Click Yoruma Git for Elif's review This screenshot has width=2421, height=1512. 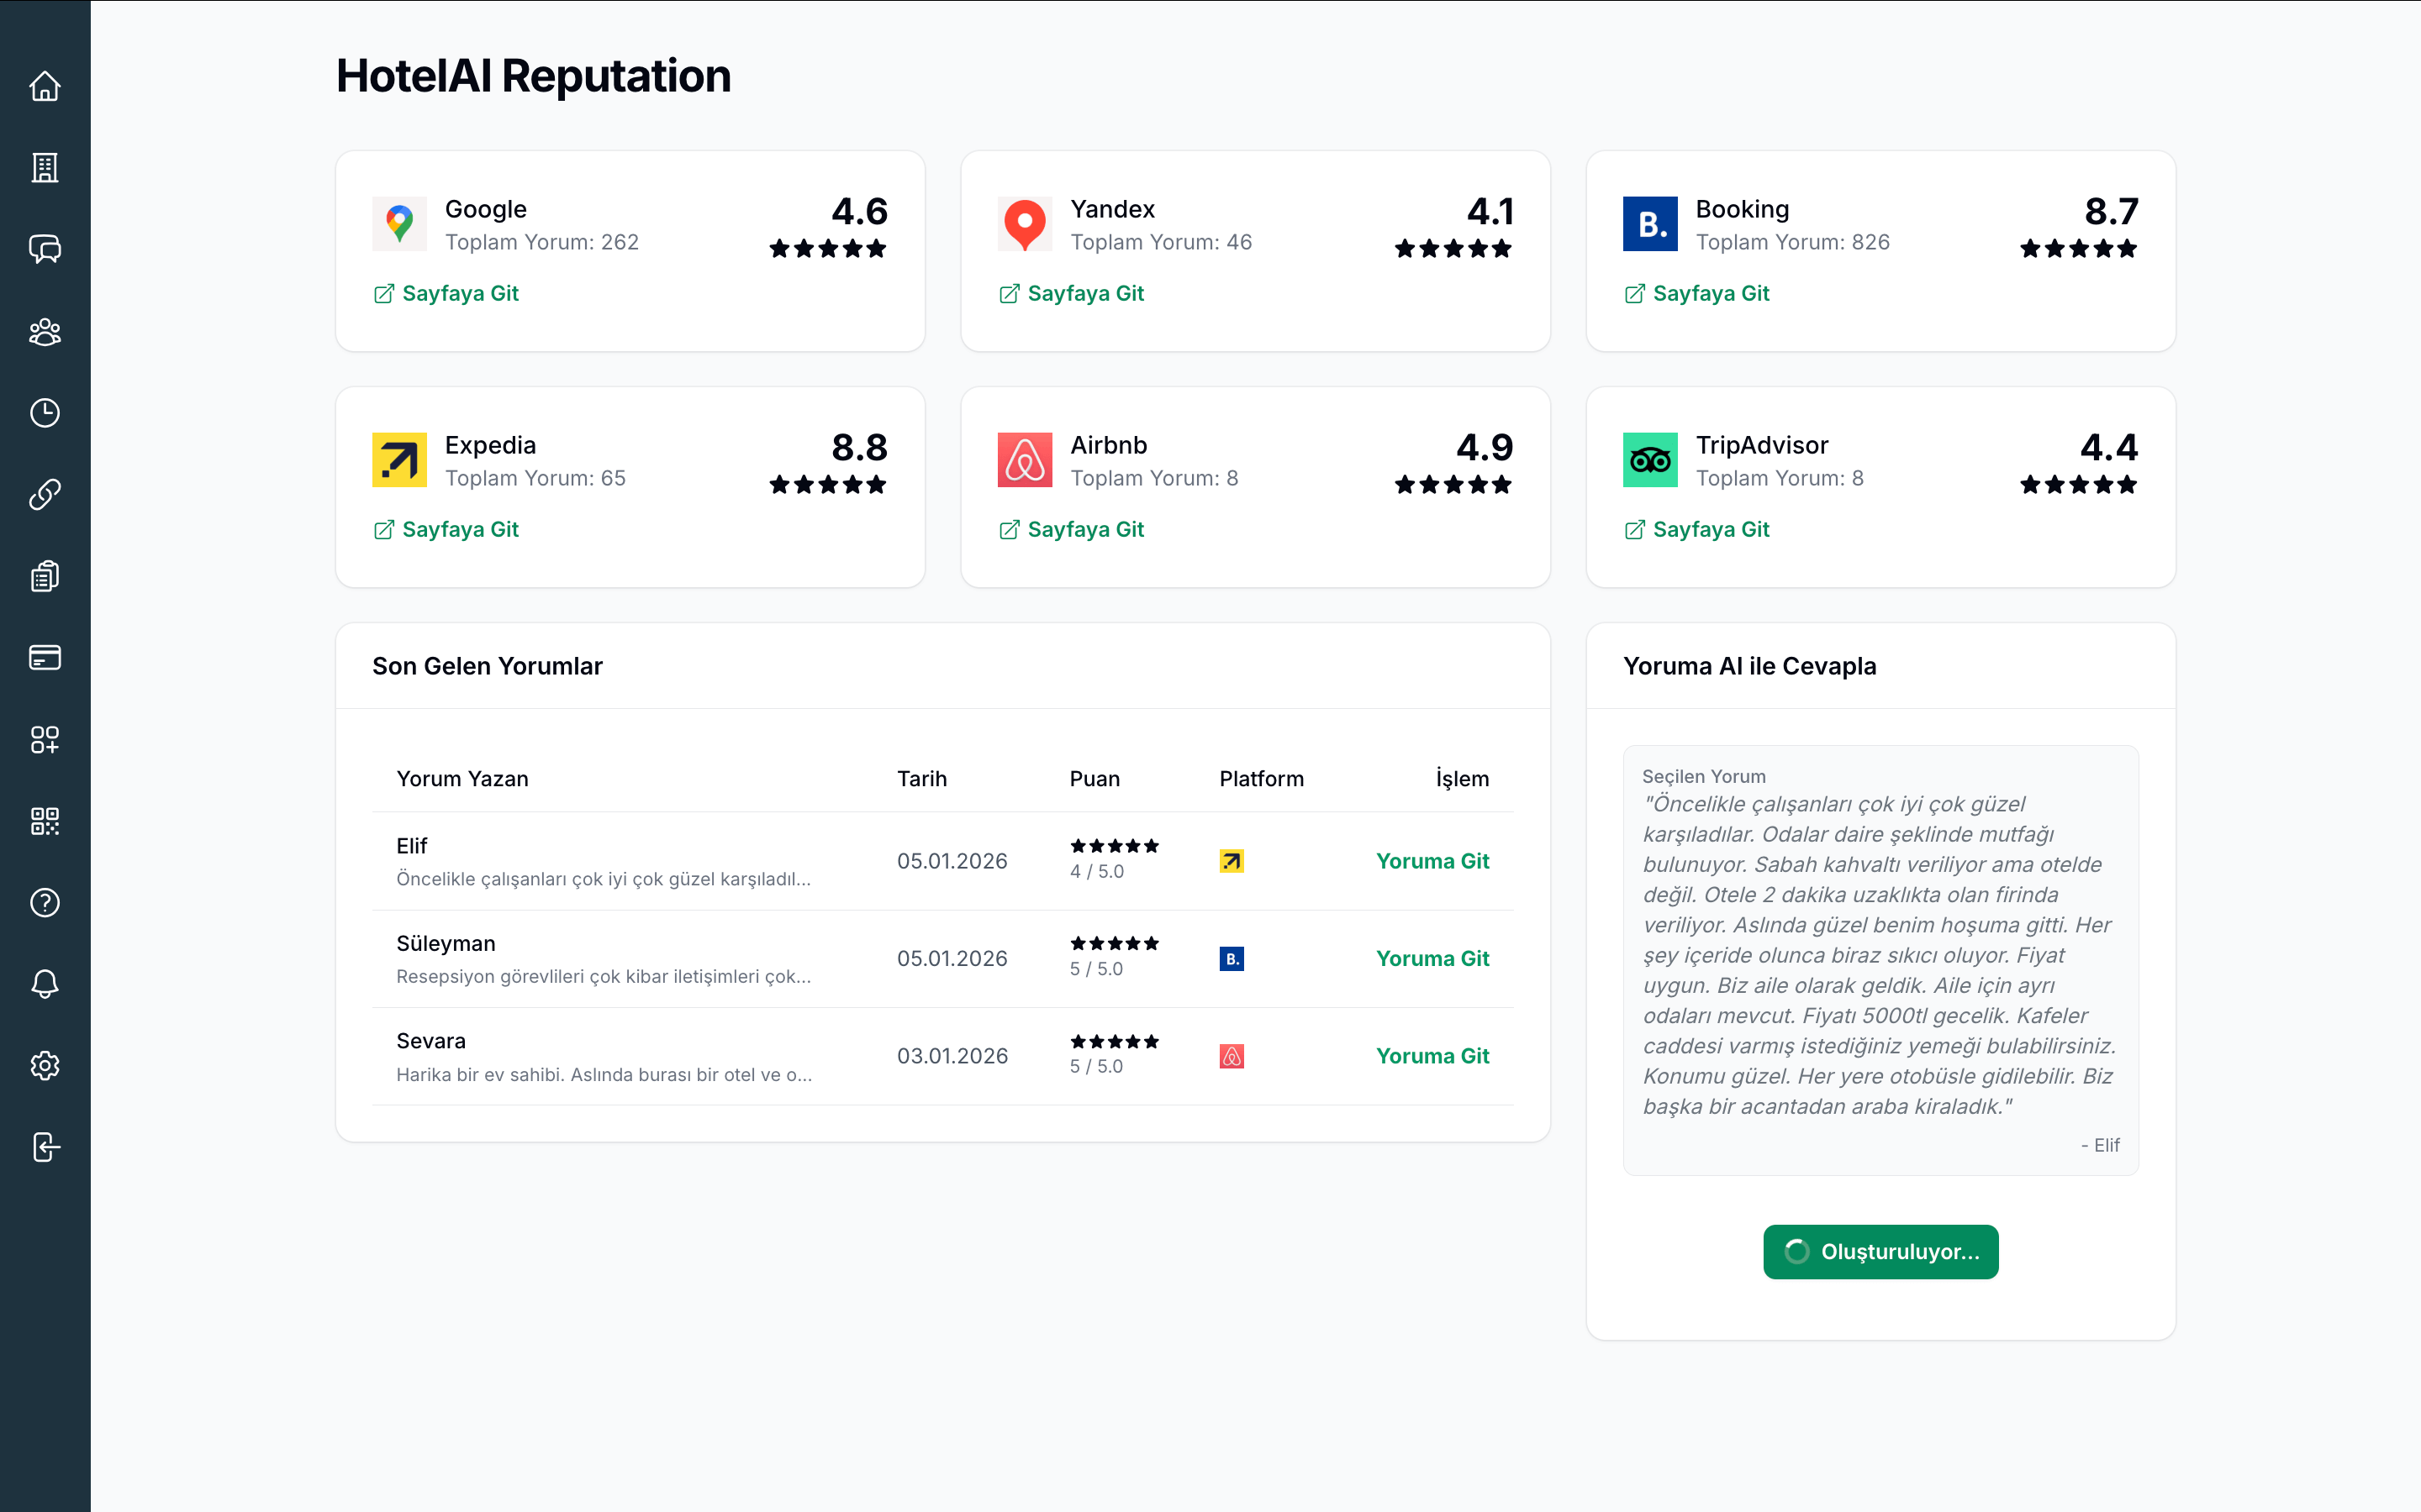[1432, 861]
